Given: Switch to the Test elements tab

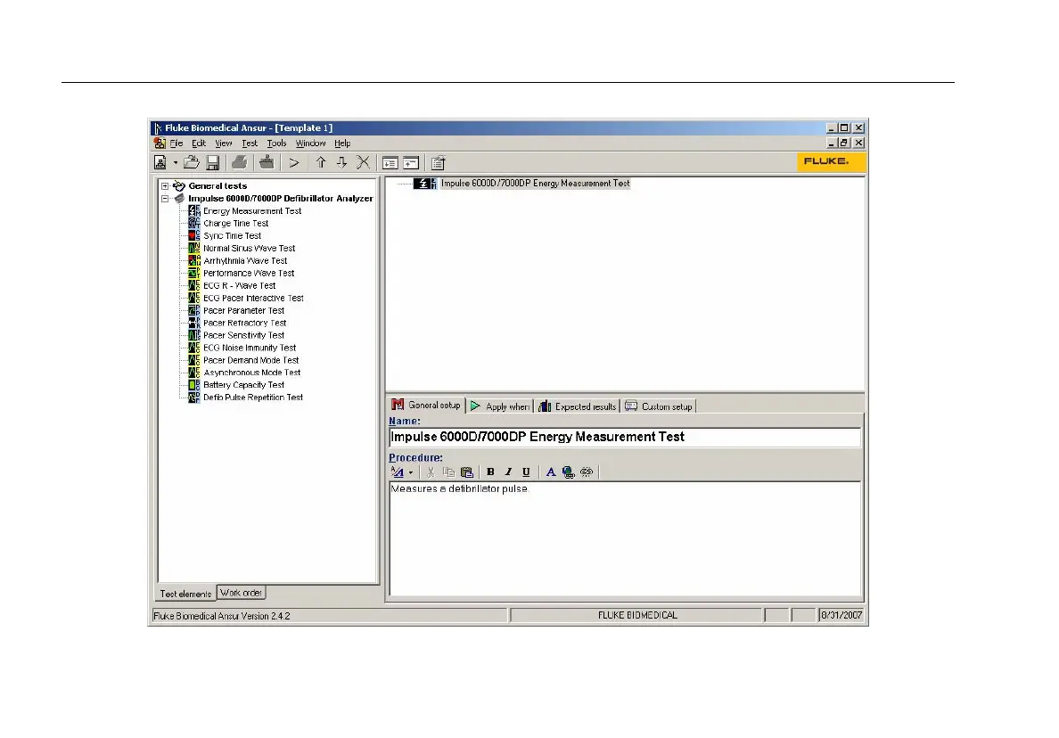Looking at the screenshot, I should (185, 594).
